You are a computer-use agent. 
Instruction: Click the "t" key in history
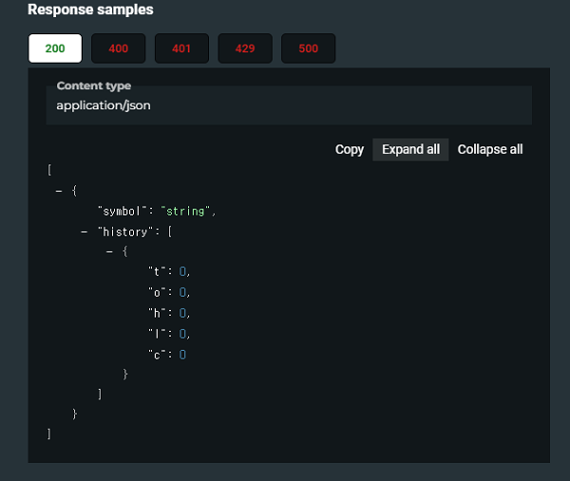point(157,272)
